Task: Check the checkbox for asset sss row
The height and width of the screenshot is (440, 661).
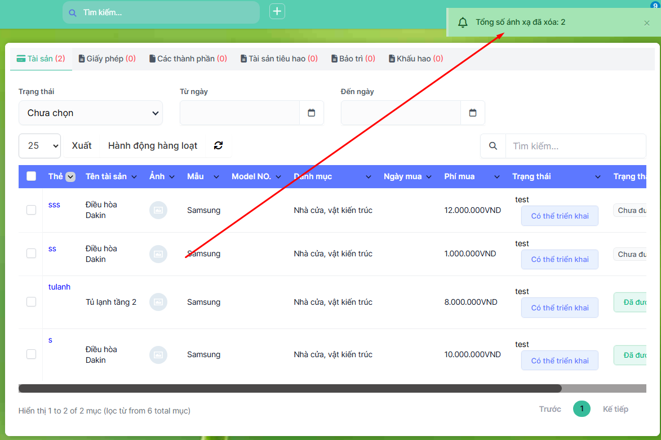Action: pos(32,210)
